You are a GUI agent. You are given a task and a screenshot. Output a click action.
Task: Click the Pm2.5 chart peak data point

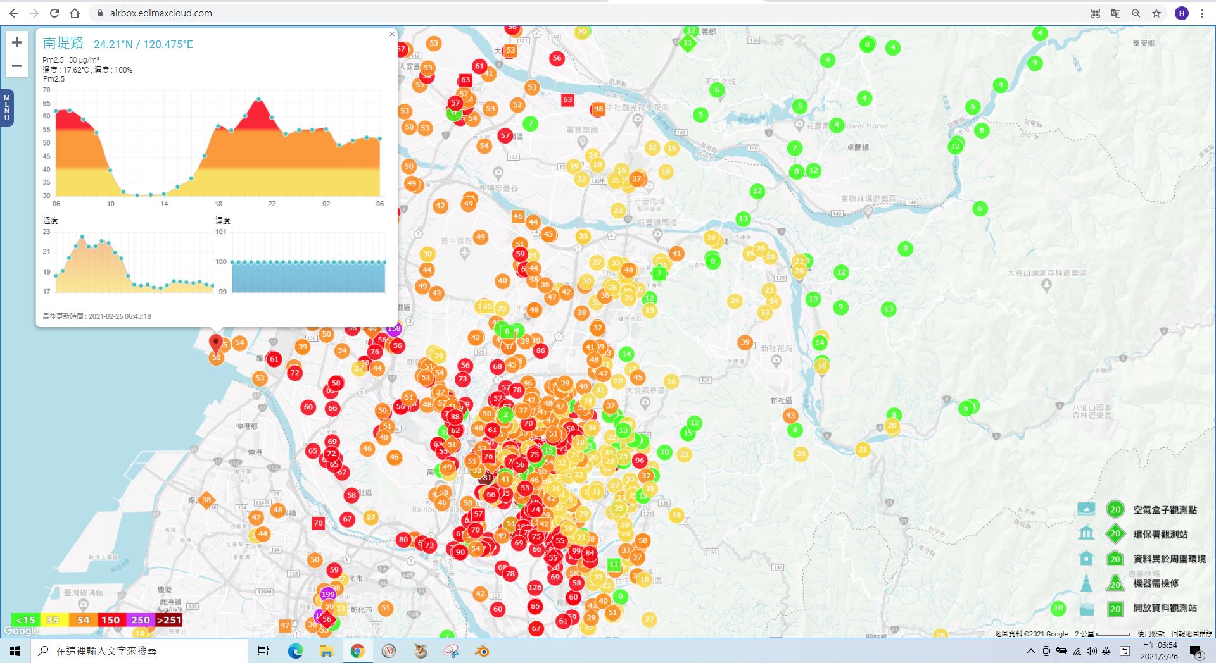point(258,99)
